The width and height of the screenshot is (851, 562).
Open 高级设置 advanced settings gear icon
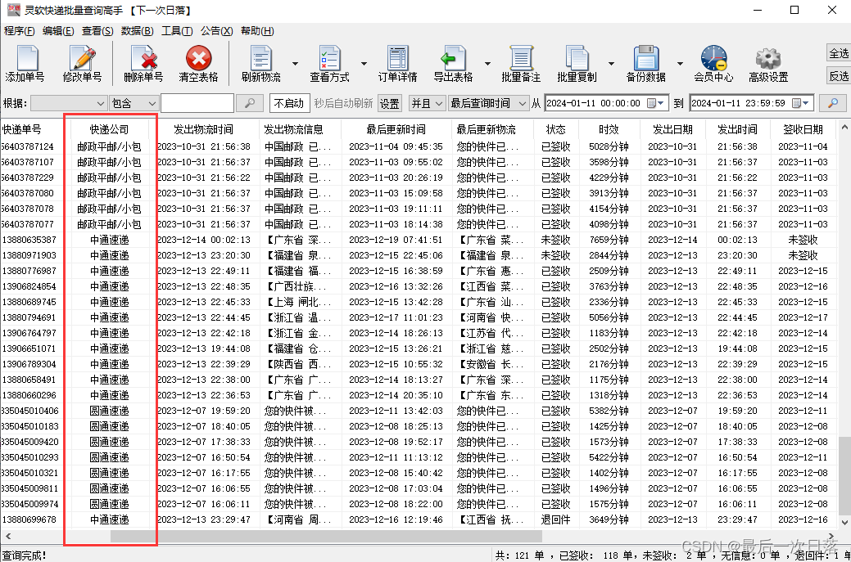(x=768, y=64)
